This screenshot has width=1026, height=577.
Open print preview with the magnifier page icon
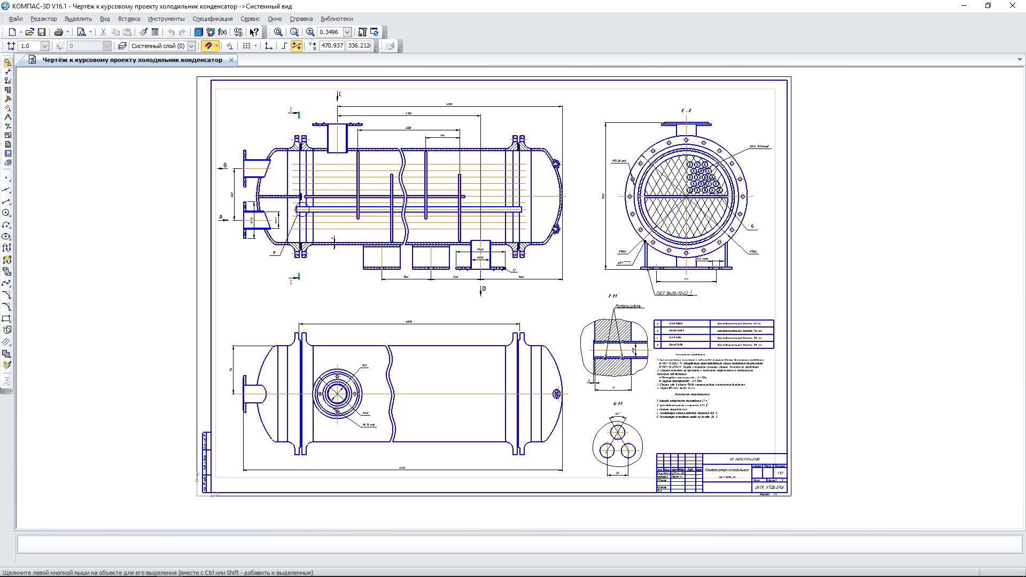point(81,32)
